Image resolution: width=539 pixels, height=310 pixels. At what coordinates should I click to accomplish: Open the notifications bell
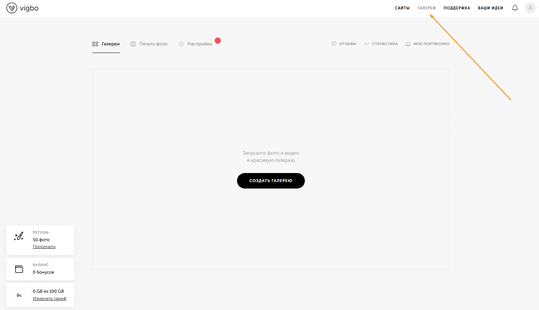[515, 8]
